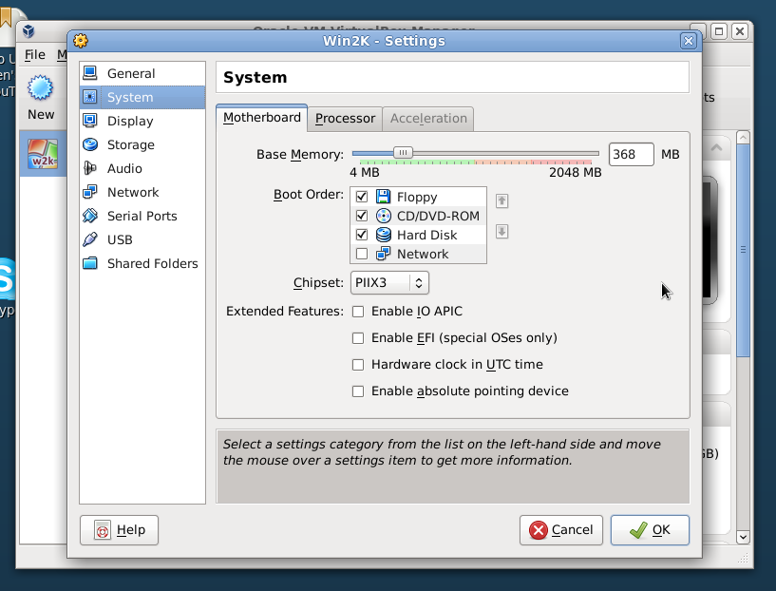Screen dimensions: 776x591
Task: Click the Shared Folders label in sidebar
Action: click(x=152, y=264)
